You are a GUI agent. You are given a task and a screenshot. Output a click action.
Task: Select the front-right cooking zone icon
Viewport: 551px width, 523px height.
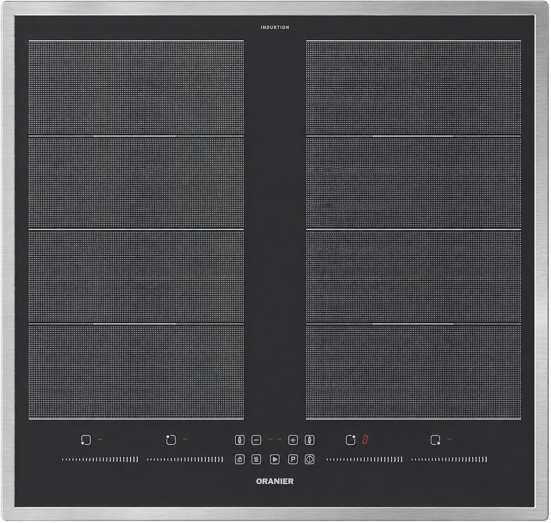435,440
